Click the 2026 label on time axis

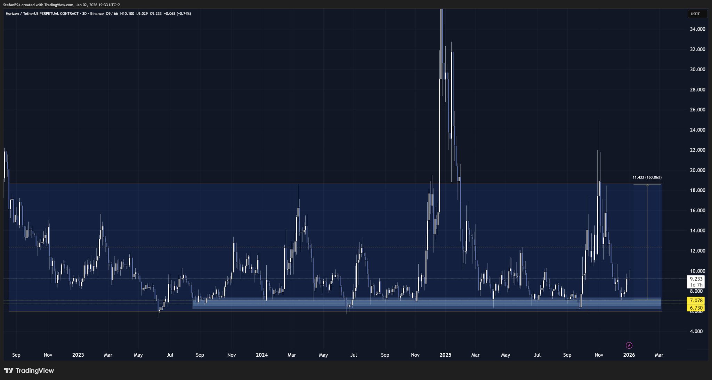pyautogui.click(x=629, y=355)
